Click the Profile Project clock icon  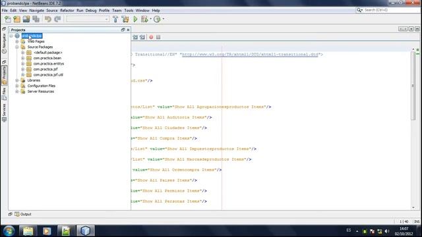click(x=157, y=19)
